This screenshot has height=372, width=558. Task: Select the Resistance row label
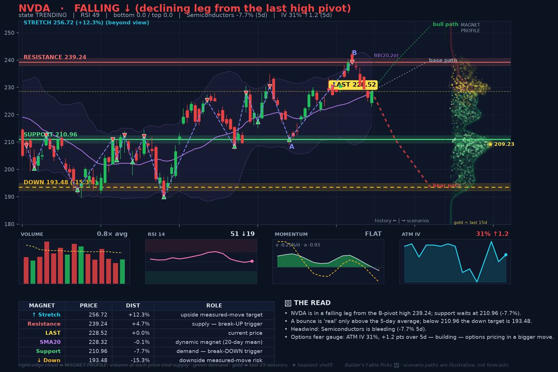[x=44, y=324]
